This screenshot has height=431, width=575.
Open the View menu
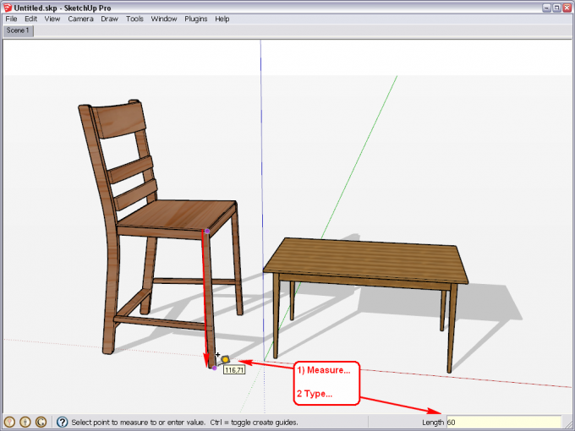[52, 19]
